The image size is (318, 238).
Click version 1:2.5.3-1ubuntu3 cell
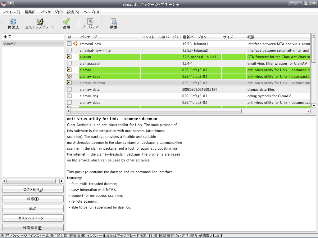click(x=195, y=44)
